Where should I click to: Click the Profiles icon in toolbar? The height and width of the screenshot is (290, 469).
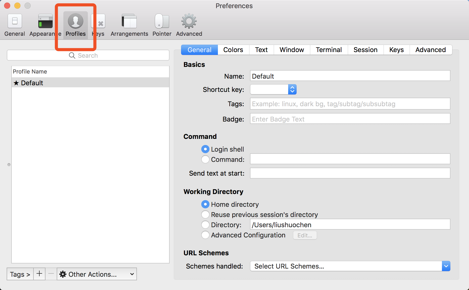pyautogui.click(x=75, y=24)
